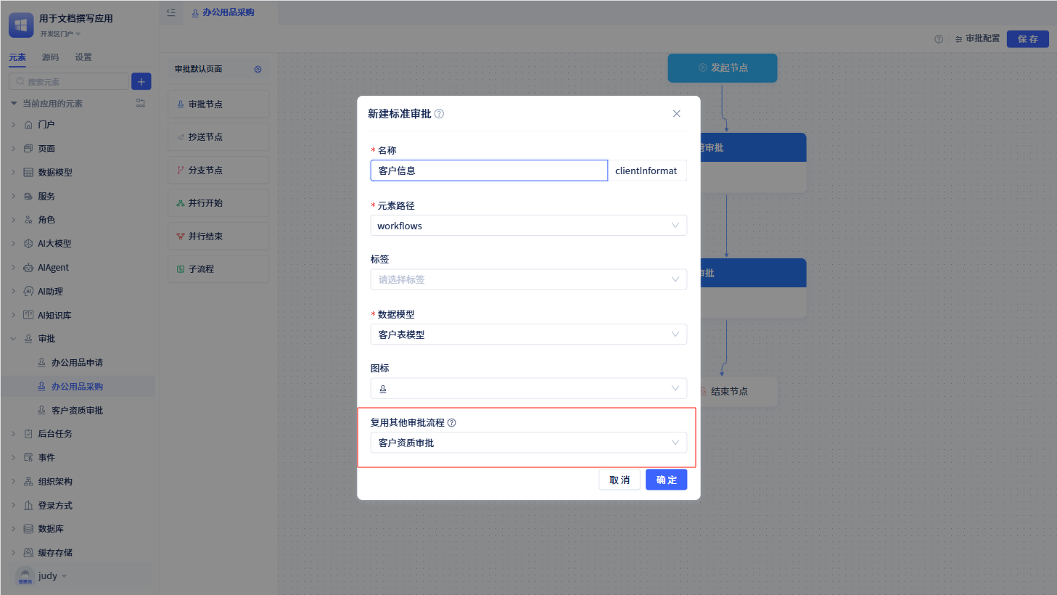Click the 名称 input field
The width and height of the screenshot is (1057, 595).
pos(489,171)
